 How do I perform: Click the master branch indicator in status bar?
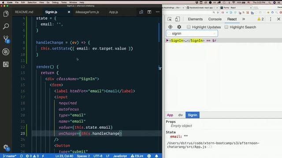[10, 156]
